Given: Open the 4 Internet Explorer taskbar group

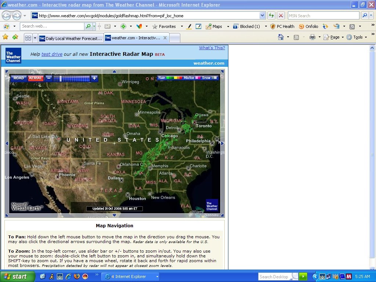Looking at the screenshot, I should pyautogui.click(x=131, y=276).
